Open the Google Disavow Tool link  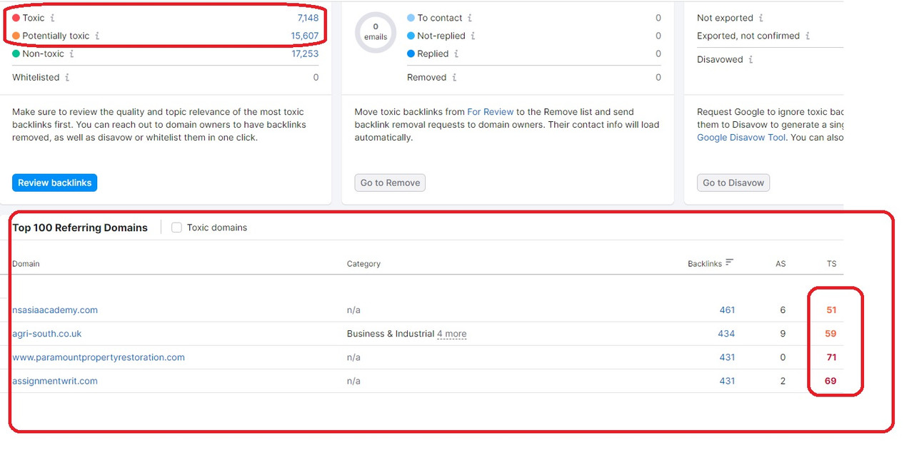741,138
